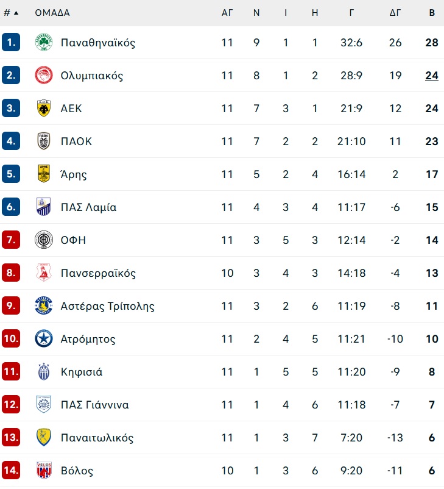Click the Παναιτωλικός yellow crest
The width and height of the screenshot is (444, 489).
click(44, 438)
